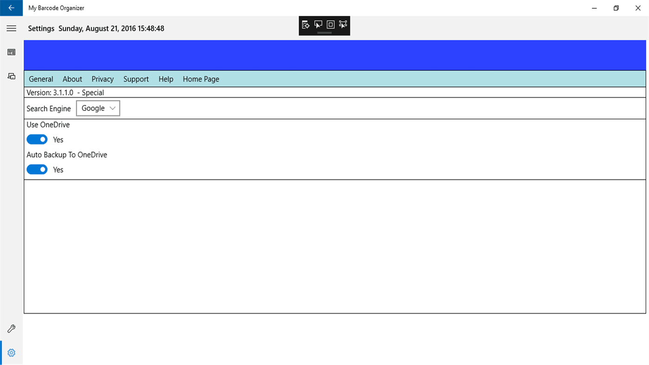The height and width of the screenshot is (365, 649).
Task: Select the General settings tab
Action: coord(41,79)
